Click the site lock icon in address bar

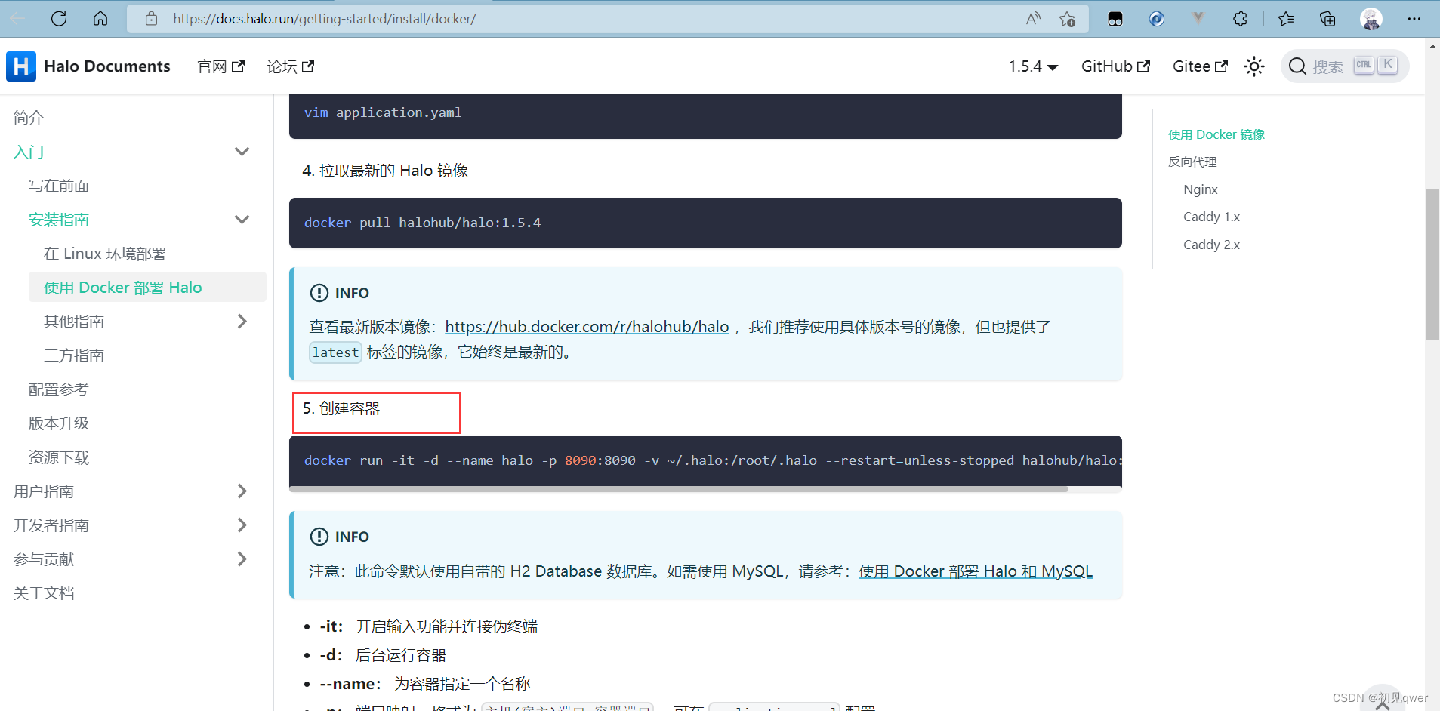[152, 19]
